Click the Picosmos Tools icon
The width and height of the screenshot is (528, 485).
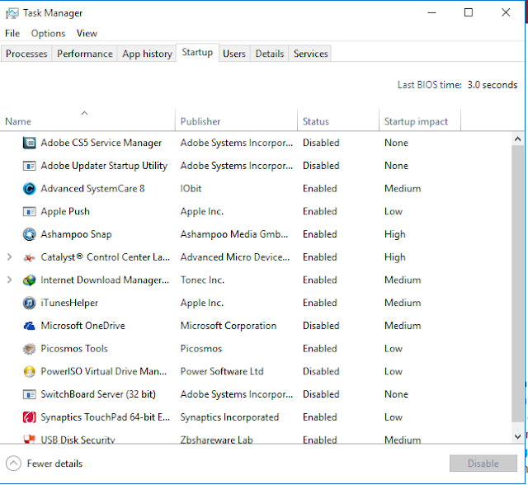30,349
